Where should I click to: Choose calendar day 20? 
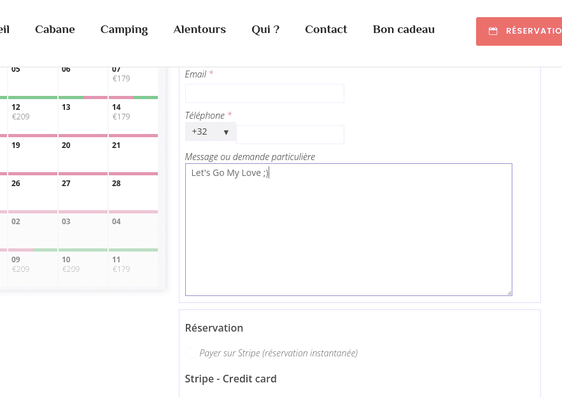click(83, 153)
